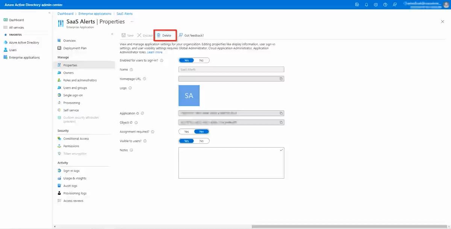This screenshot has width=451, height=229.
Task: Click the Deployment Plan book icon
Action: coord(59,48)
